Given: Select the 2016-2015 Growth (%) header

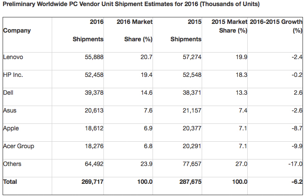Looking at the screenshot, I should point(276,26).
